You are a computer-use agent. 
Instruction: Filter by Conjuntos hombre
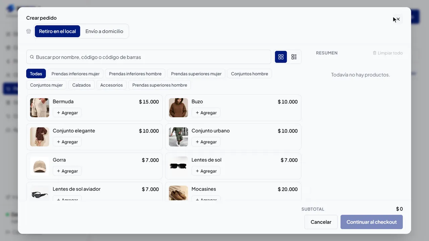click(249, 74)
